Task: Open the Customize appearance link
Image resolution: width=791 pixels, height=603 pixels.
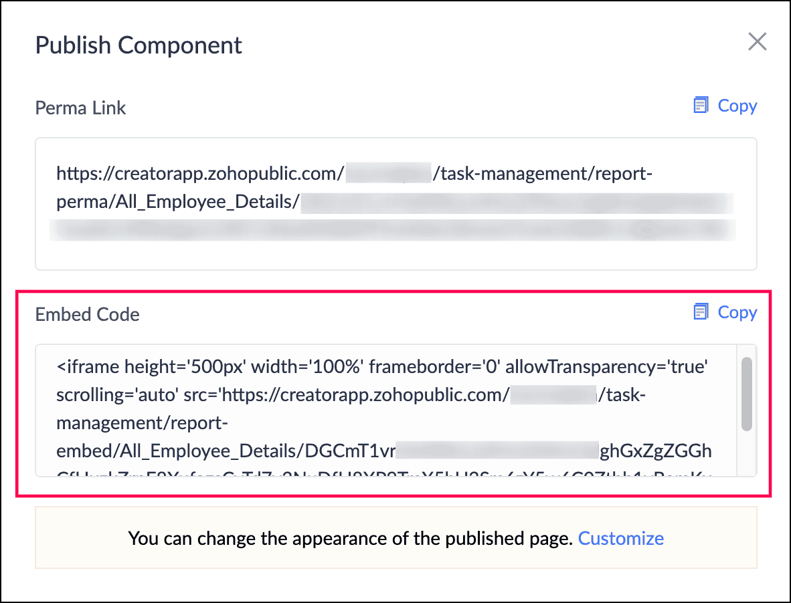Action: tap(620, 538)
